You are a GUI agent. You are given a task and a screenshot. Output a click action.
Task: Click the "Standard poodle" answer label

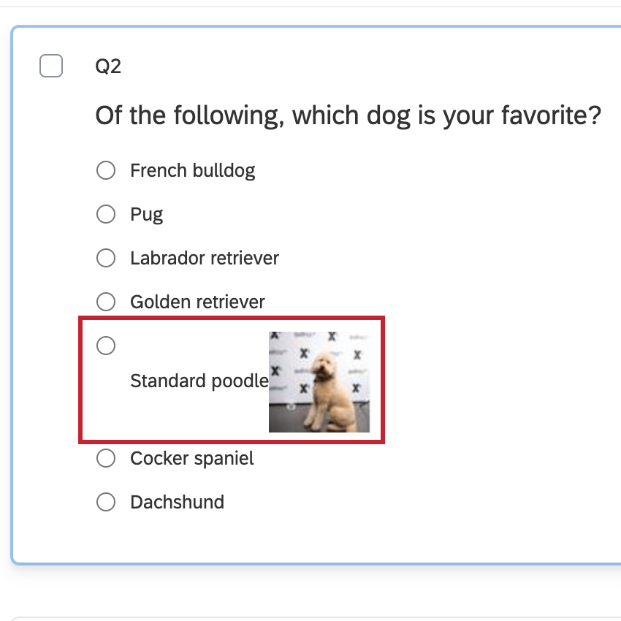[x=199, y=381]
